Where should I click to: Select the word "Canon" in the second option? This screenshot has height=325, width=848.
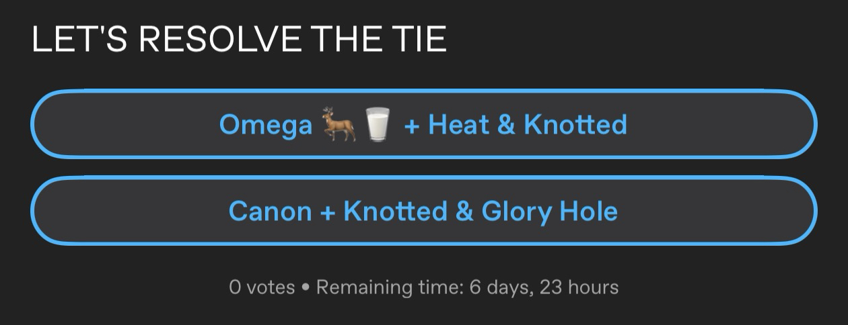(x=270, y=212)
